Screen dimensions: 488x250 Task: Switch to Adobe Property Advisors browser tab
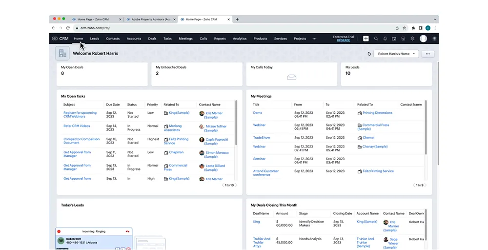pos(151,20)
